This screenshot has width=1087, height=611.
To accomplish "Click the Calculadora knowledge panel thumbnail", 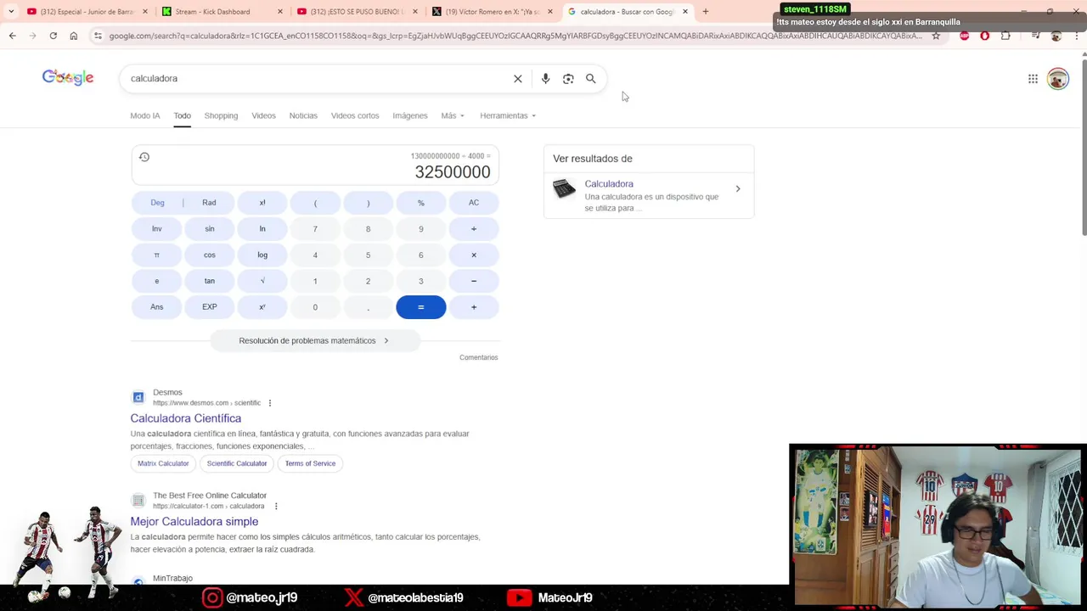I will coord(564,189).
